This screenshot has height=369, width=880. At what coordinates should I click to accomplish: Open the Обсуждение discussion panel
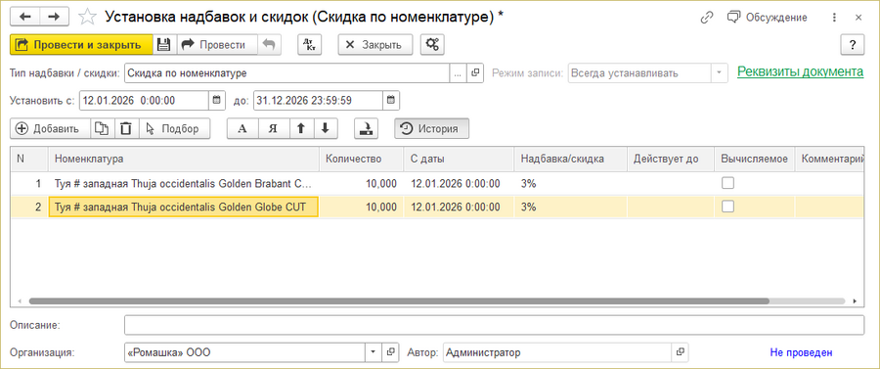click(767, 18)
